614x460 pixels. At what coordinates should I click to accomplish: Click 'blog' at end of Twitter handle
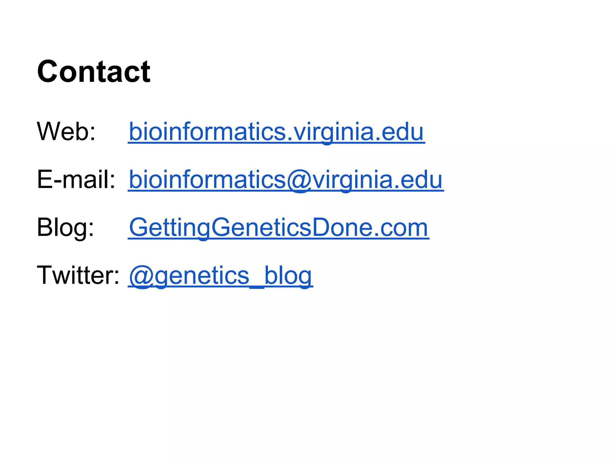(x=288, y=276)
